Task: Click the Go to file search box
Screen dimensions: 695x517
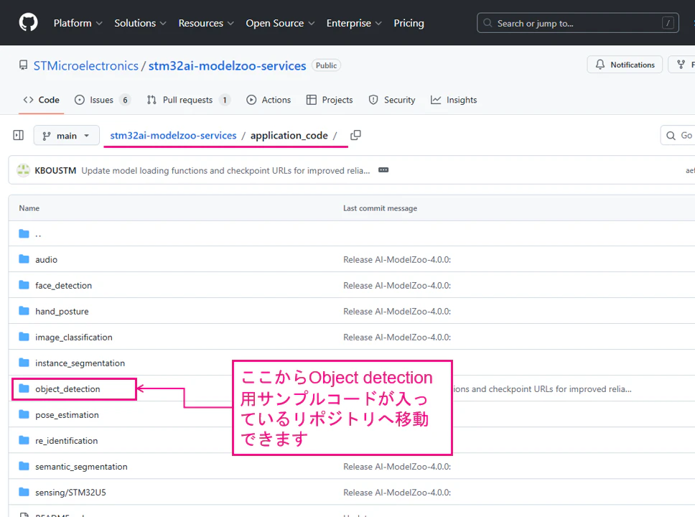Action: pos(678,135)
